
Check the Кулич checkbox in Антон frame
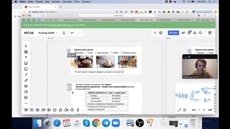tap(87, 53)
